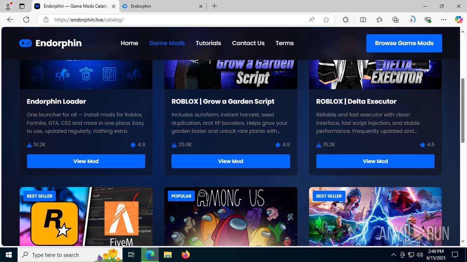This screenshot has width=467, height=262.
Task: Open Browser essentials icon
Action: pos(428,20)
